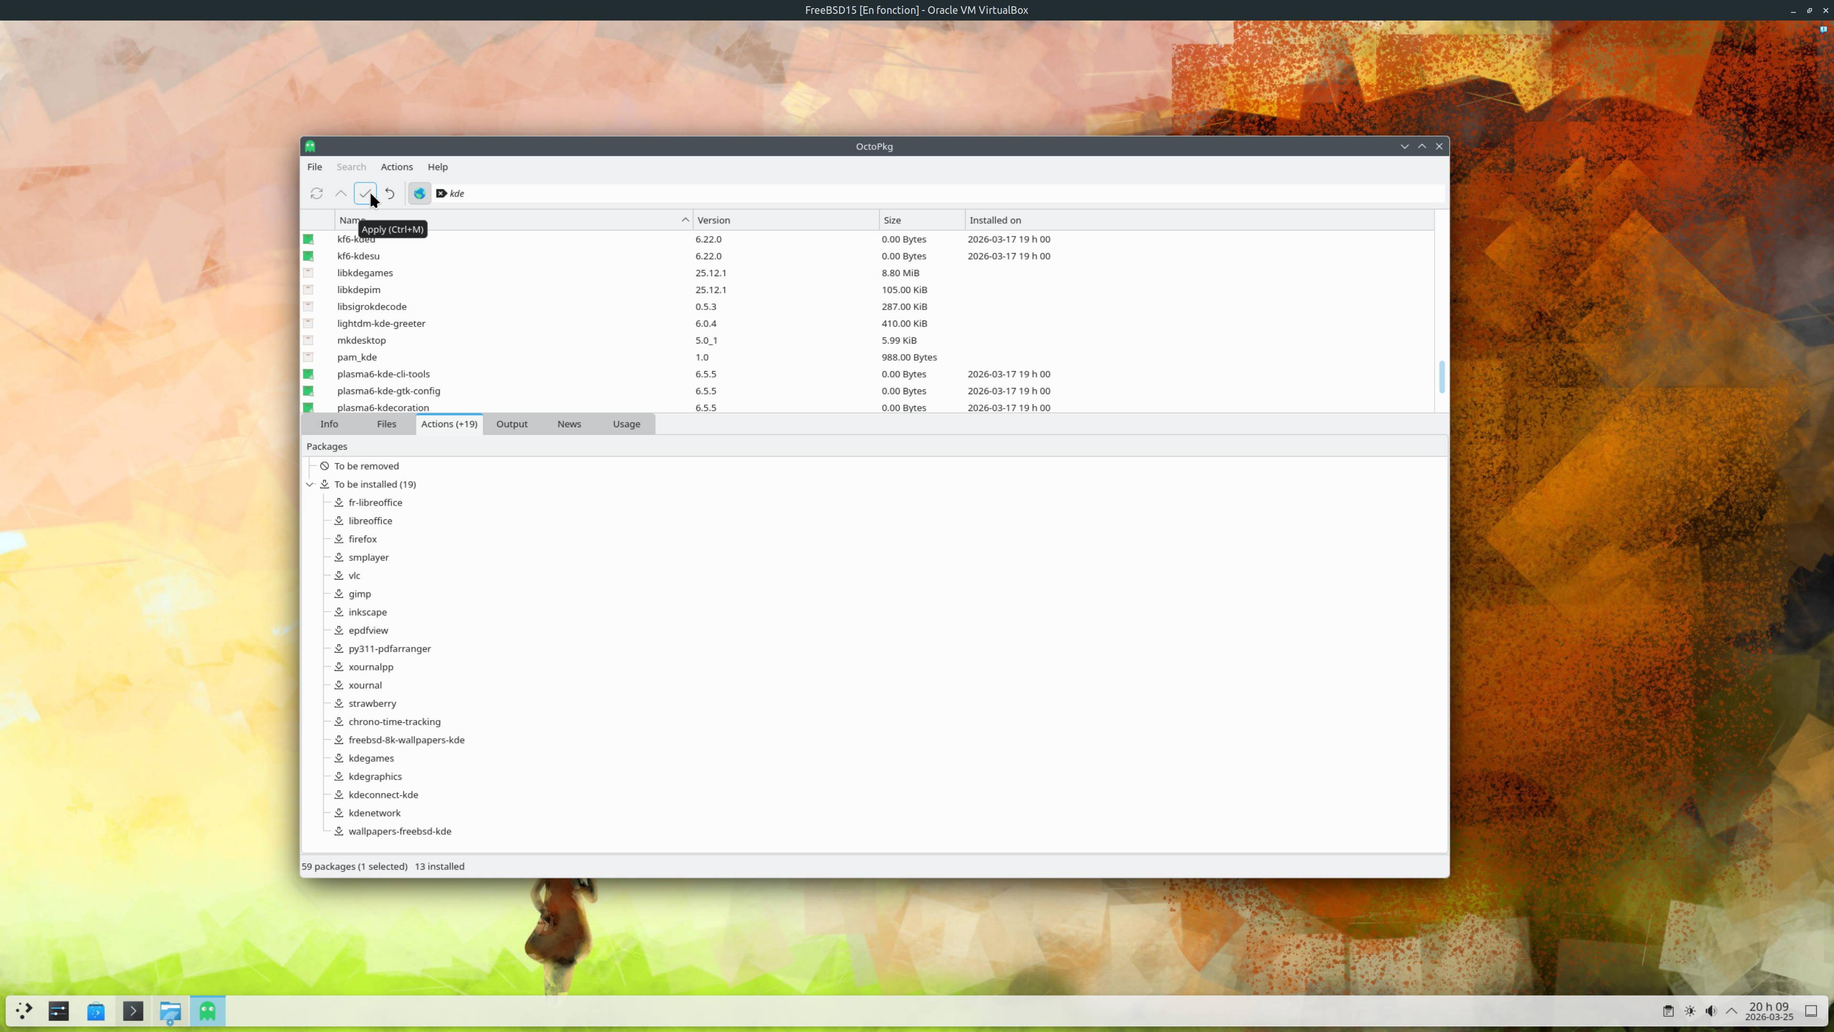Click the status icon of libkdegames row

point(308,273)
